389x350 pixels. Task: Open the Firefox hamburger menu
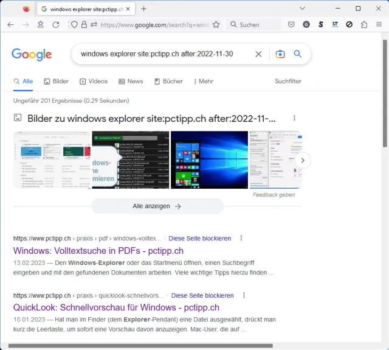tap(379, 24)
